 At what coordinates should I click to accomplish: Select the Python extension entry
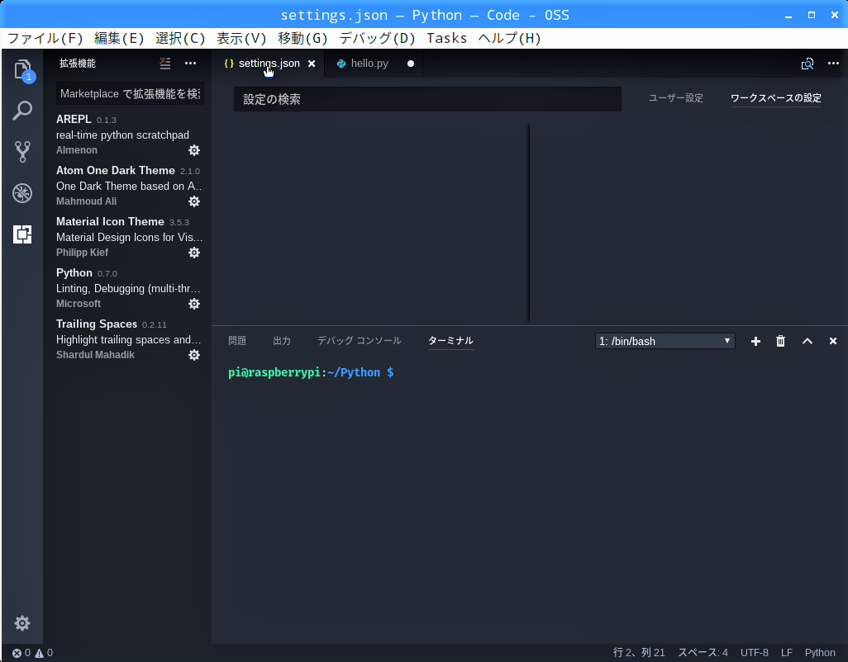click(x=129, y=288)
